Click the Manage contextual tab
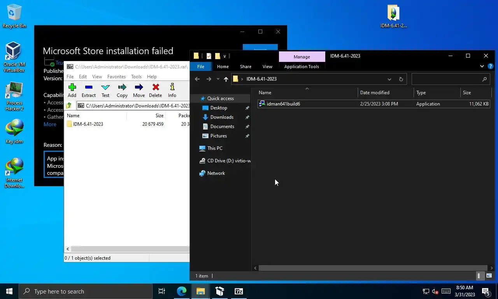Image resolution: width=498 pixels, height=299 pixels. point(302,57)
